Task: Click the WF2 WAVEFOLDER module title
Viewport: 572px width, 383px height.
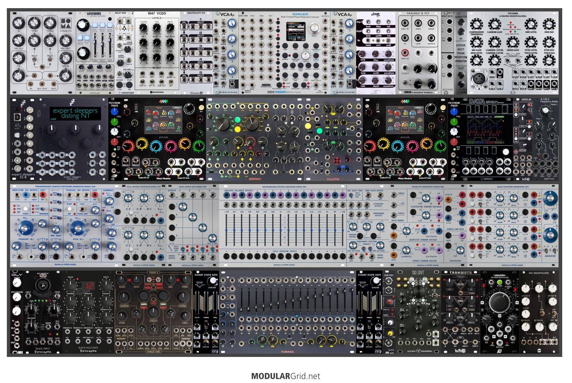Action: 539,273
